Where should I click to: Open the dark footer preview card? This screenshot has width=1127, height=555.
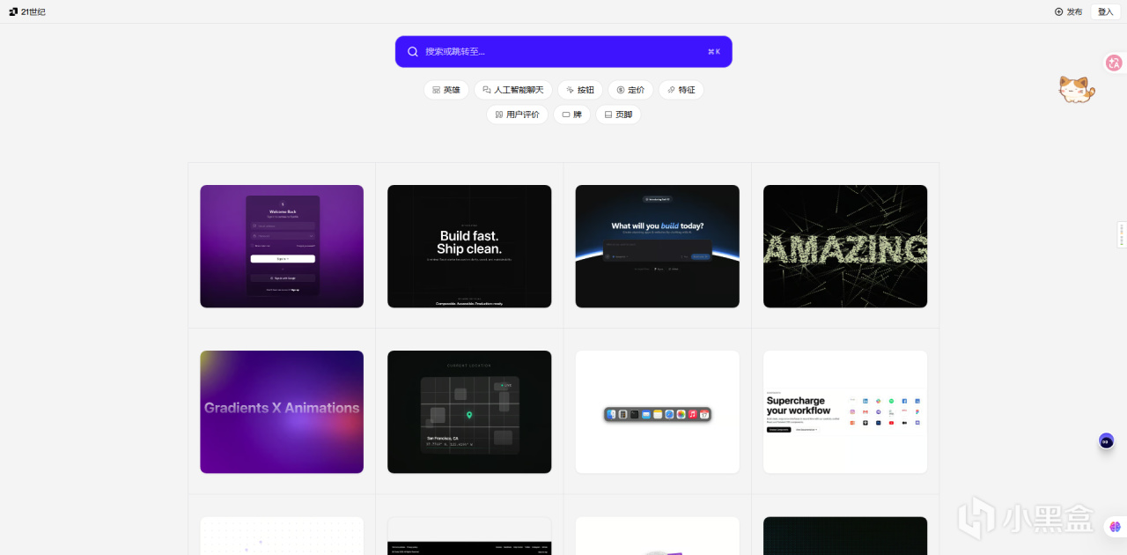pos(469,536)
